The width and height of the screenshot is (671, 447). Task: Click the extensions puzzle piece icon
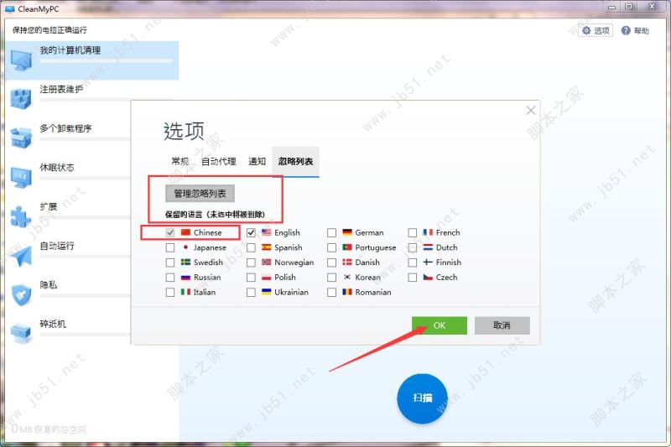tap(21, 216)
